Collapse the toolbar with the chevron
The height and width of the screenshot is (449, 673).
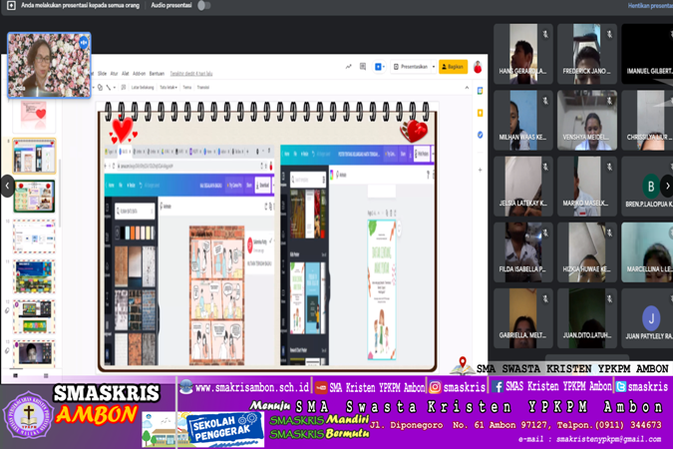(467, 88)
